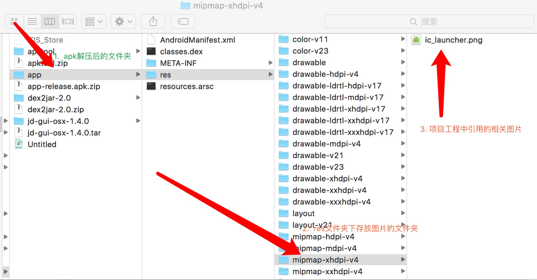Select the META-INF folder icon
This screenshot has height=280, width=537.
coord(151,63)
